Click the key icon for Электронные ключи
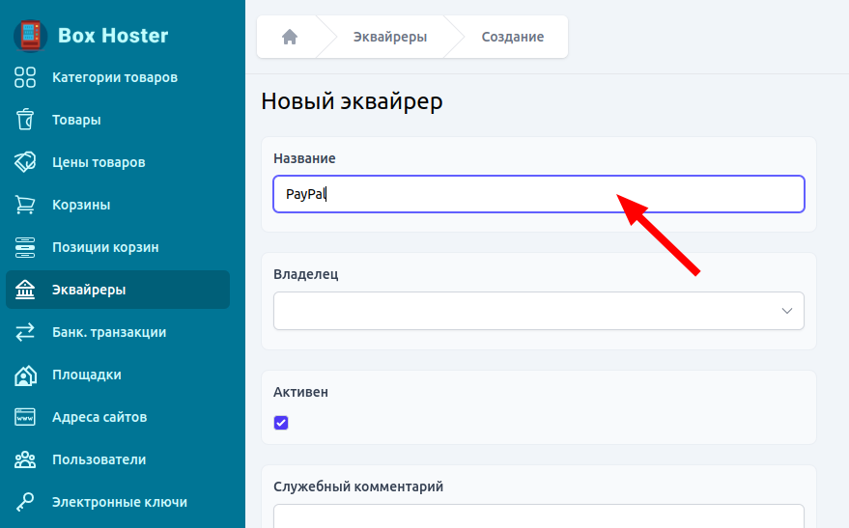This screenshot has height=528, width=849. 25,502
